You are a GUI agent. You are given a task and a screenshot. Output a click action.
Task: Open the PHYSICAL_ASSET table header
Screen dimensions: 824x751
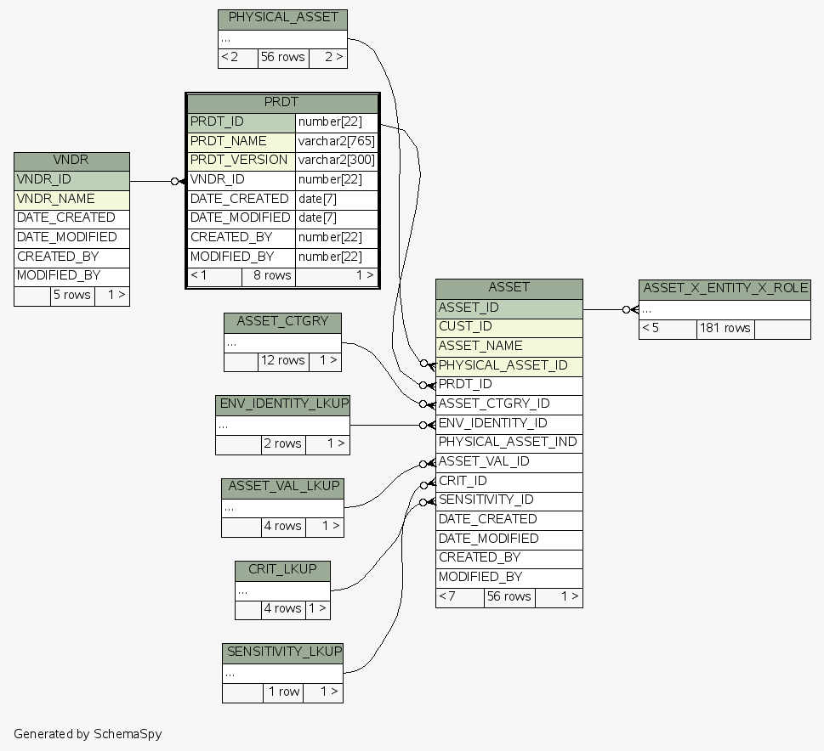[x=282, y=19]
